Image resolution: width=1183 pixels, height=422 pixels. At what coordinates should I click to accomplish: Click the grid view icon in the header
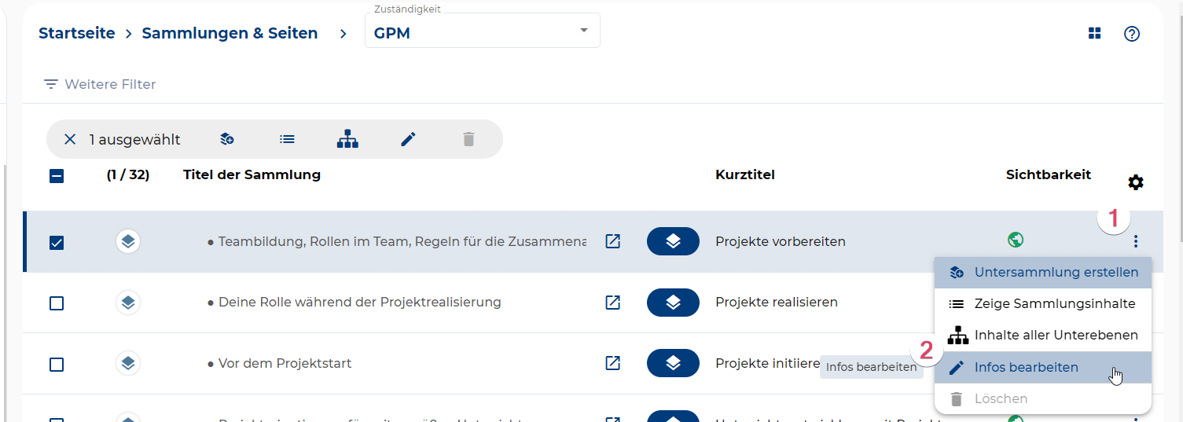(1094, 33)
